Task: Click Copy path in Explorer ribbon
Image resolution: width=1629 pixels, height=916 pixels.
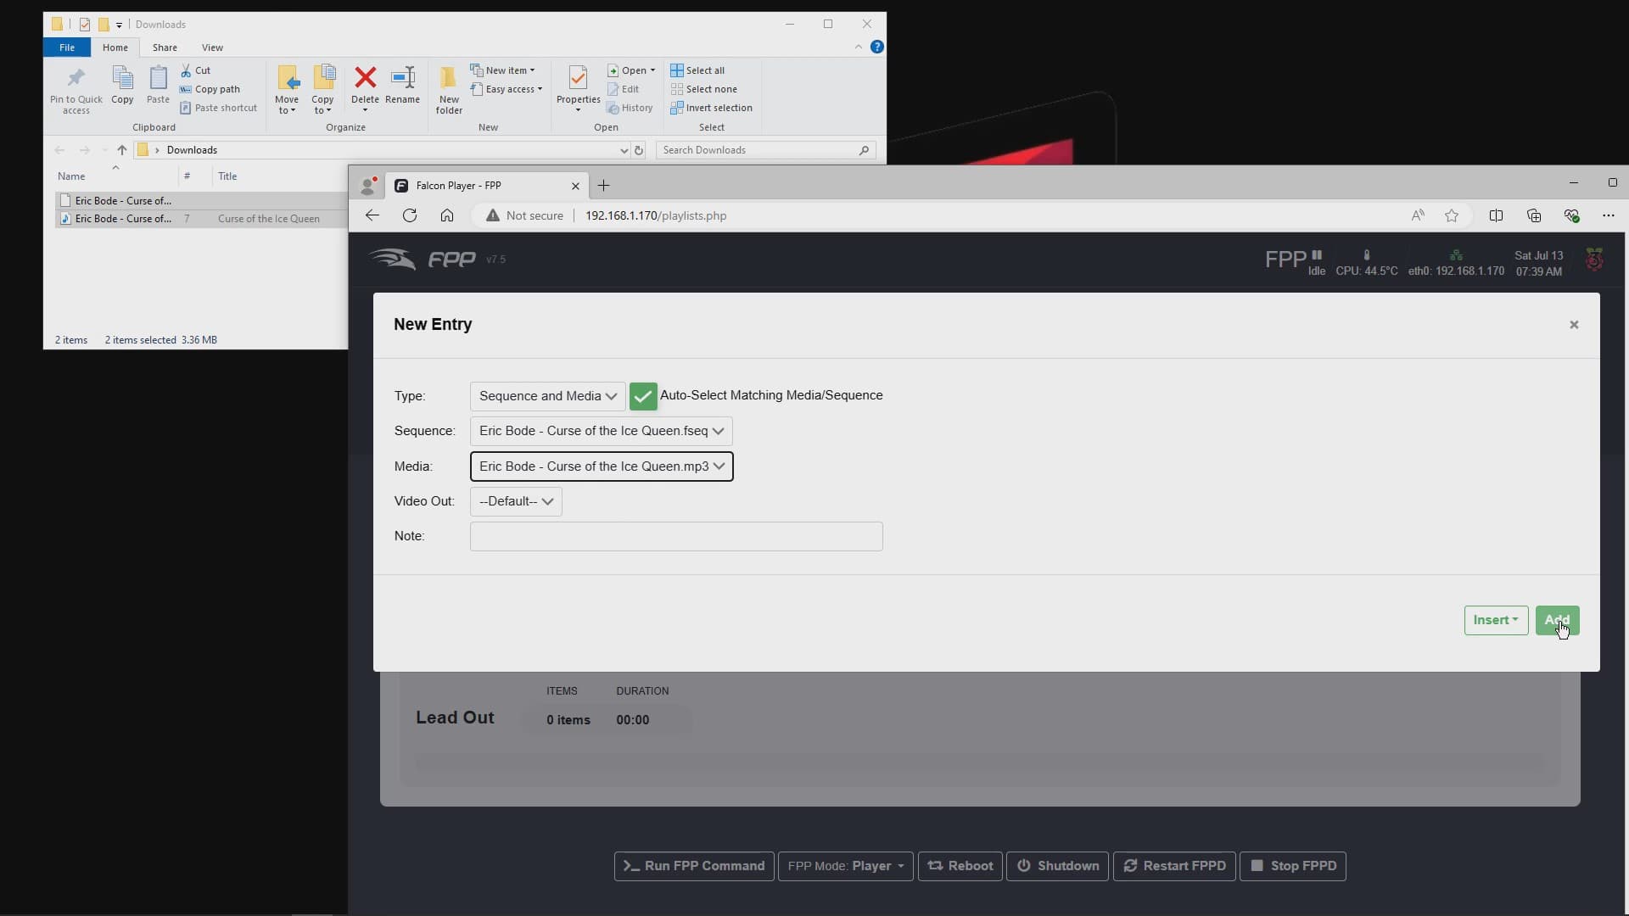Action: (x=210, y=89)
